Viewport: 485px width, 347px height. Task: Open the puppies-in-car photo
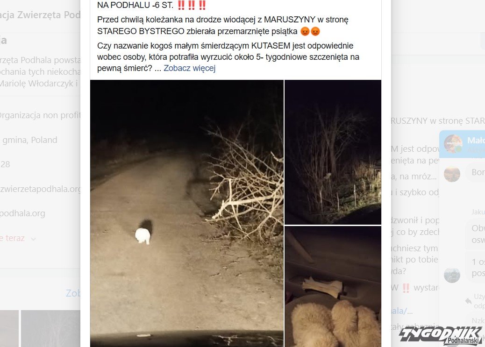tap(333, 287)
